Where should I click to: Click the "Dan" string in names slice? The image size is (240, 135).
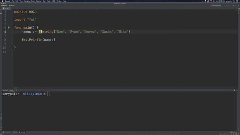tap(60, 31)
